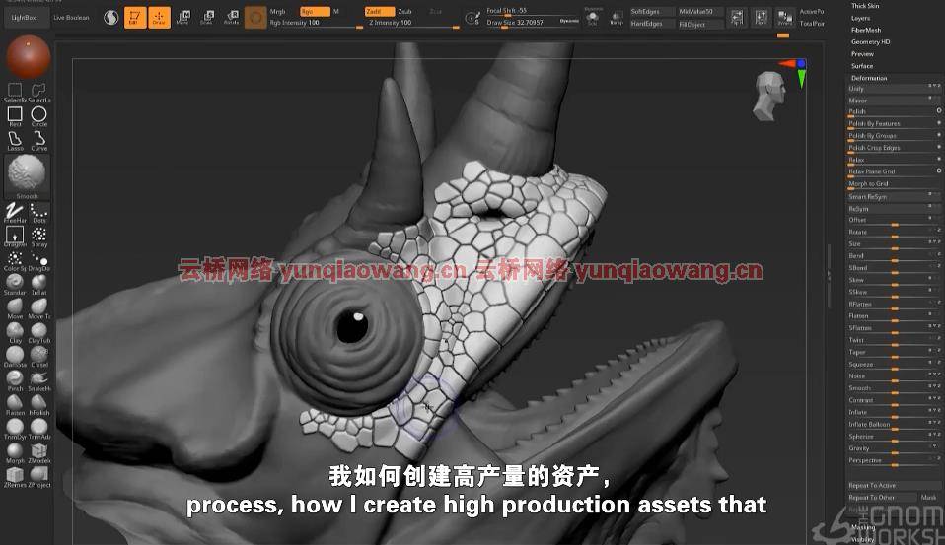Click the head orientation gizmo

(x=769, y=96)
